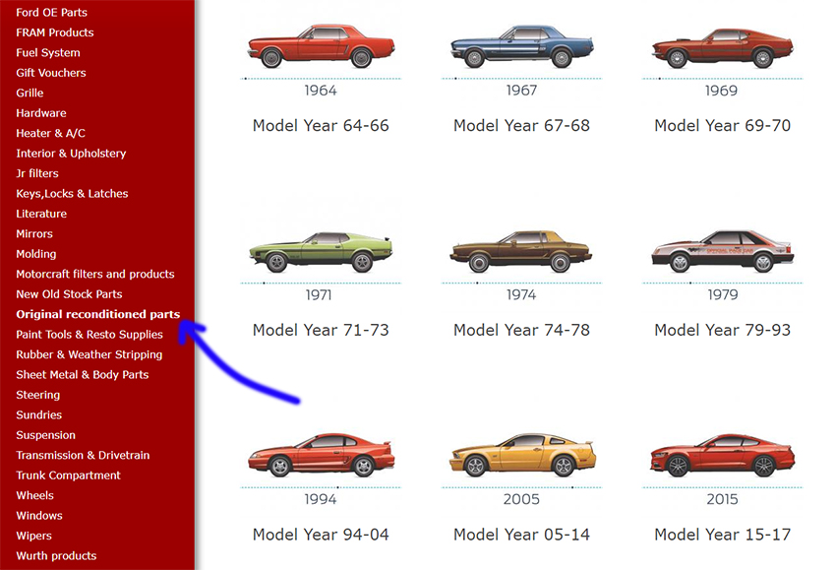
Task: Open Model Year 05-14 link
Action: pyautogui.click(x=521, y=535)
